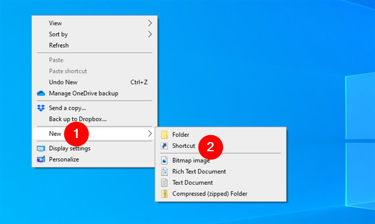This screenshot has height=224, width=375.
Task: Click the Shortcut arrow icon
Action: tap(164, 145)
